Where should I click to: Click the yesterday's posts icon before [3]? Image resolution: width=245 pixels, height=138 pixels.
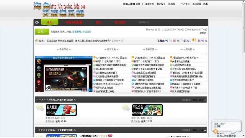[x=182, y=40]
